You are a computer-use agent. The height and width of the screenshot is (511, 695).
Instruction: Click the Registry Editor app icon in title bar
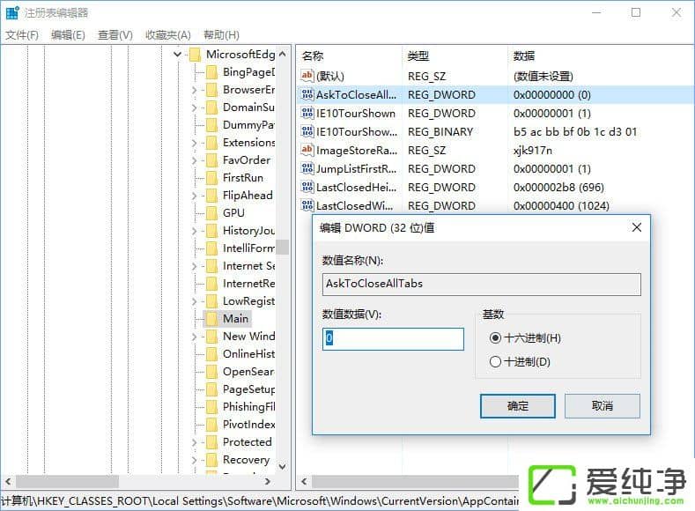12,13
